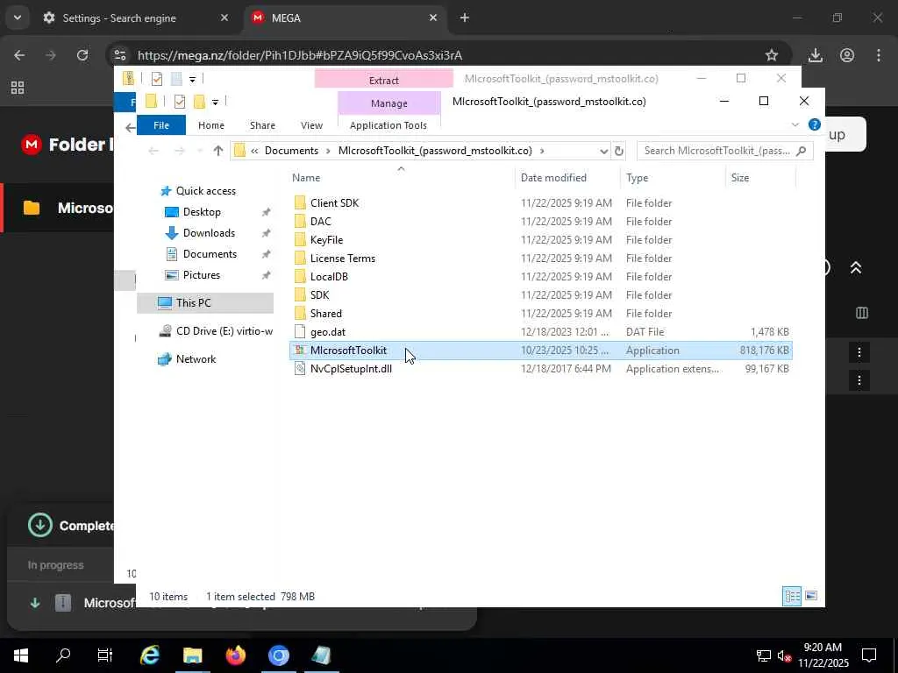Select the License Terms folder

[343, 259]
